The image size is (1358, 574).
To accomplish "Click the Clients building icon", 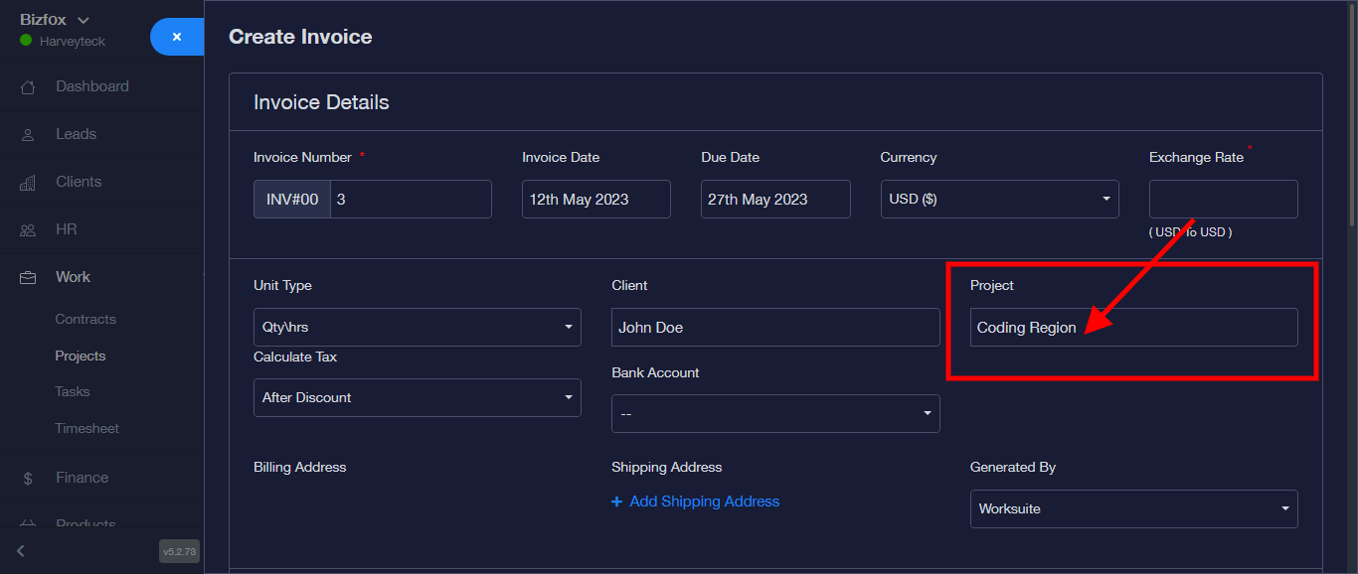I will pos(28,183).
